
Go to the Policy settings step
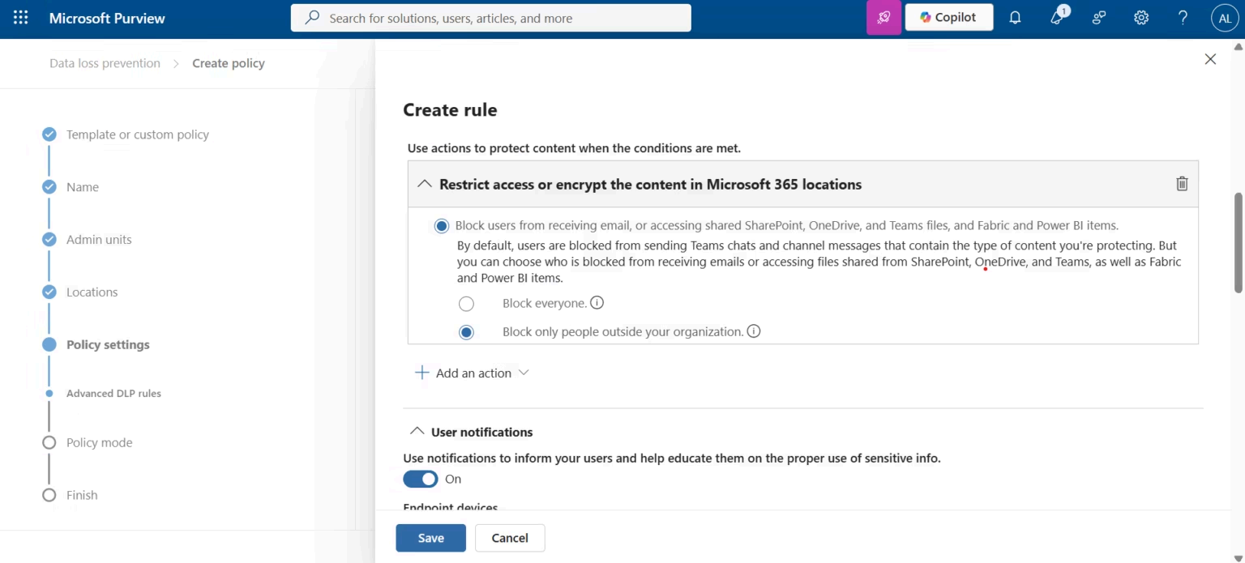[x=108, y=344]
